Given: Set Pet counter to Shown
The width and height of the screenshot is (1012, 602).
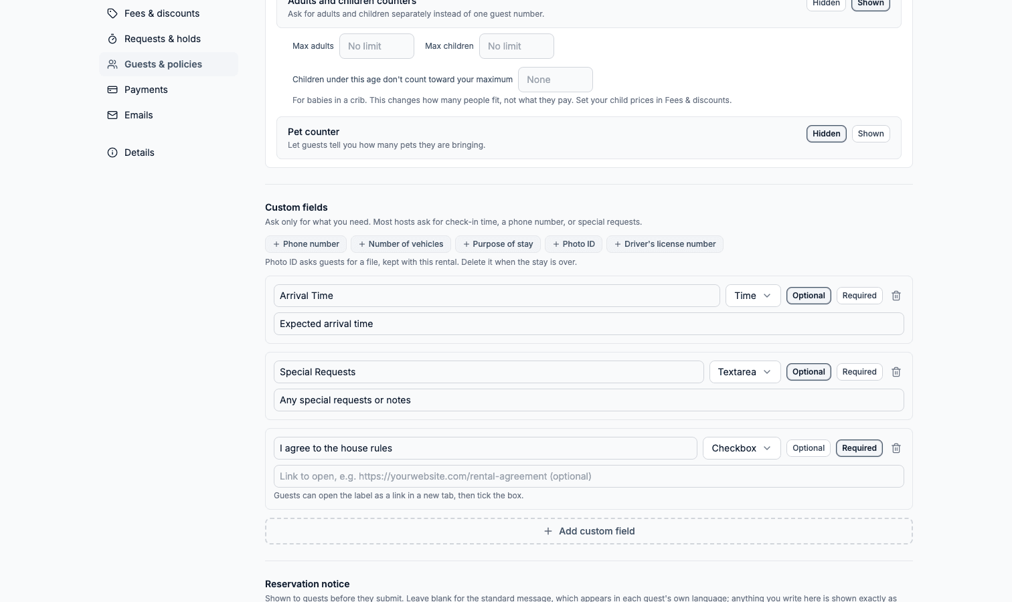Looking at the screenshot, I should click(x=871, y=134).
